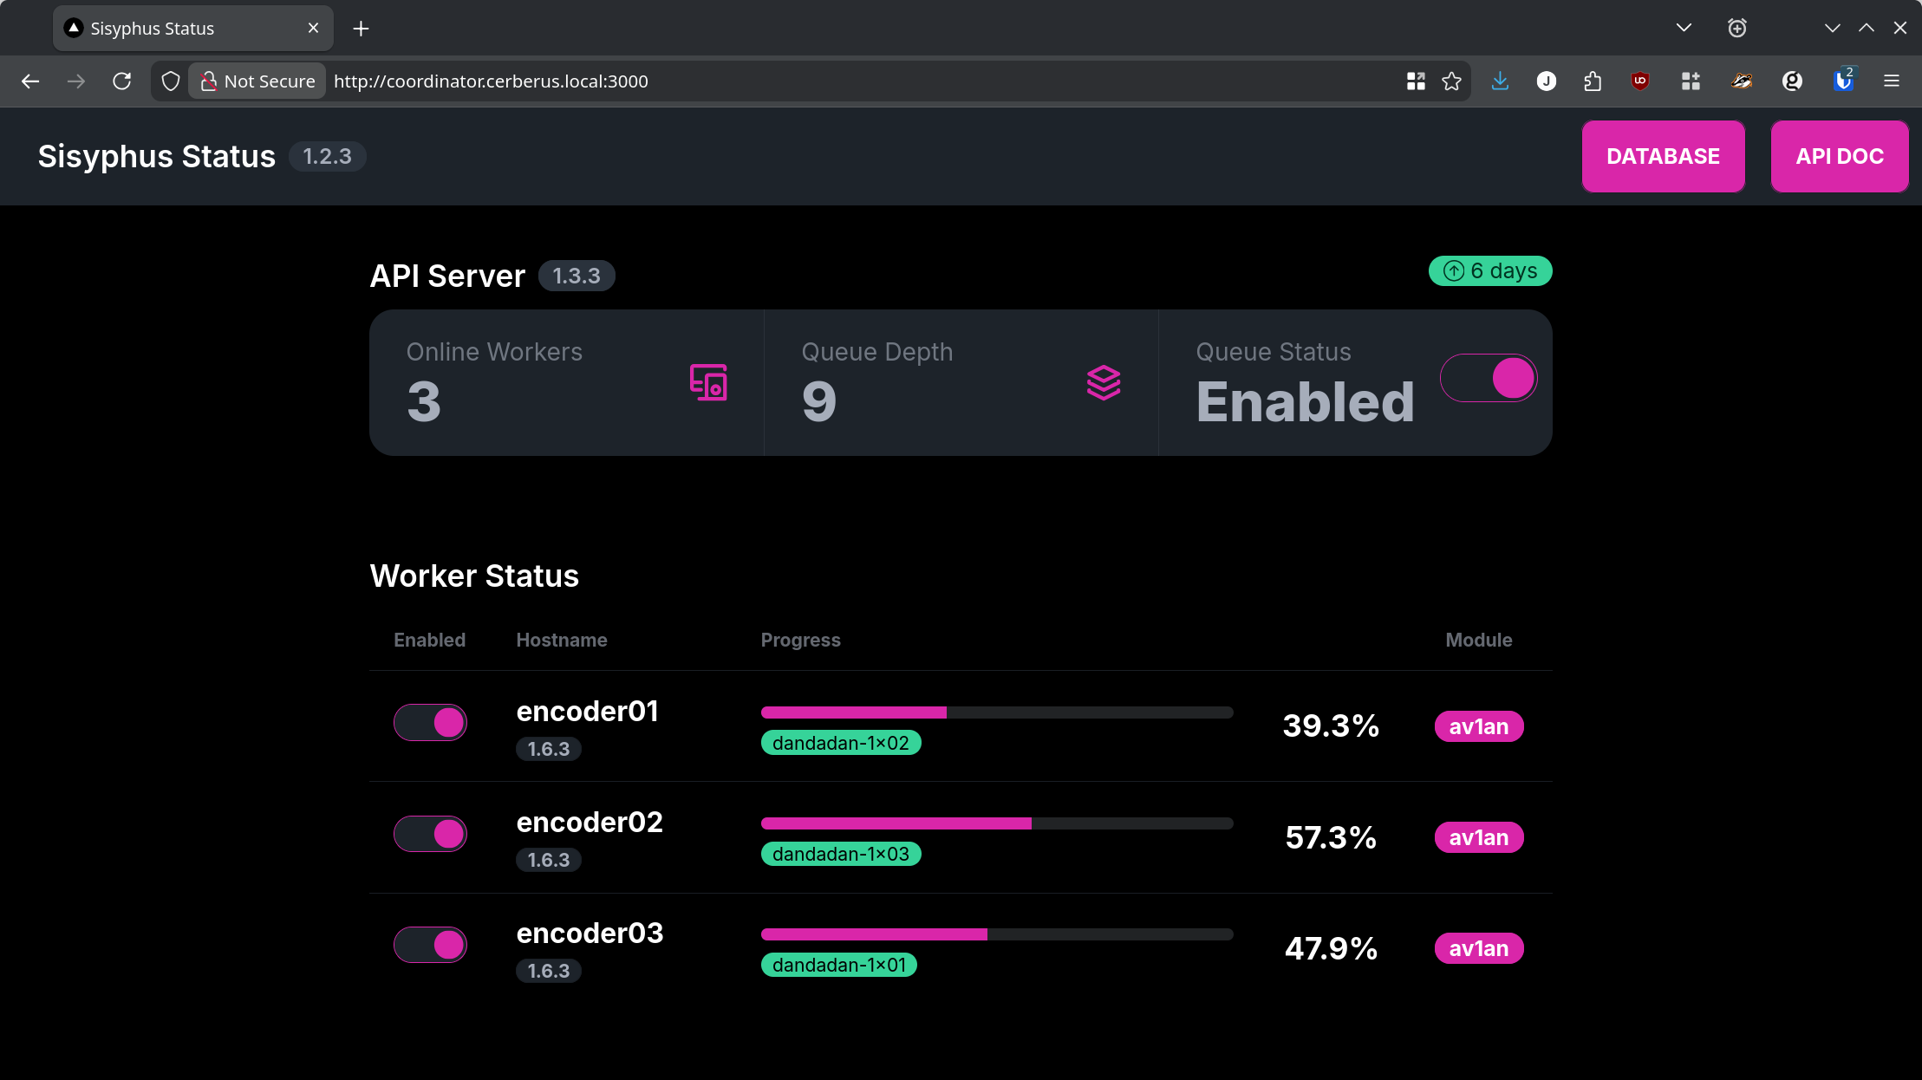Toggle the Queue Status switch

(x=1488, y=379)
